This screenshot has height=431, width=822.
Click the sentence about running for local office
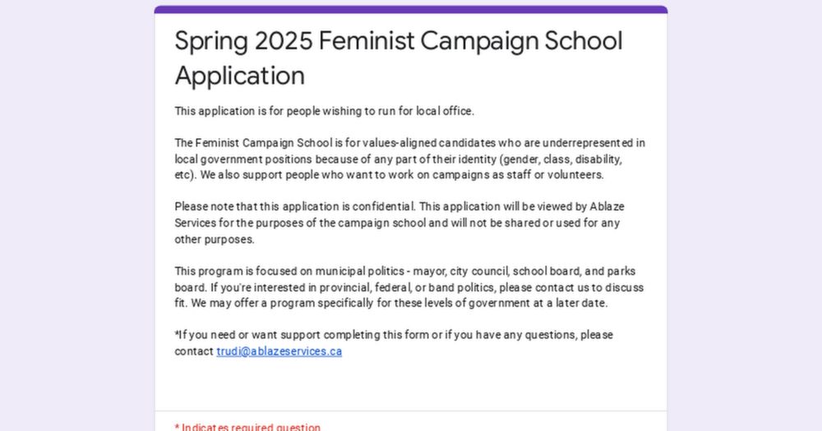coord(324,111)
